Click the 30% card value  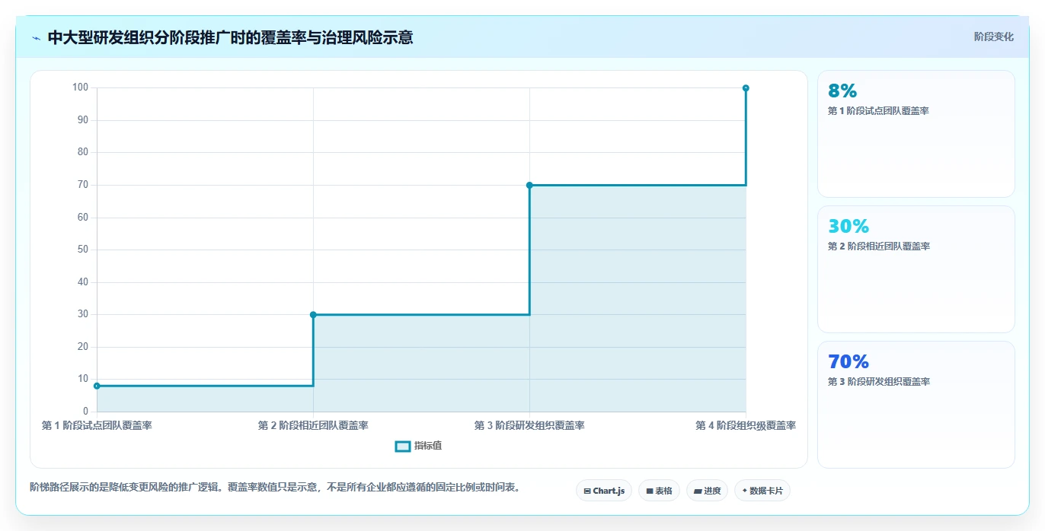[x=848, y=226]
